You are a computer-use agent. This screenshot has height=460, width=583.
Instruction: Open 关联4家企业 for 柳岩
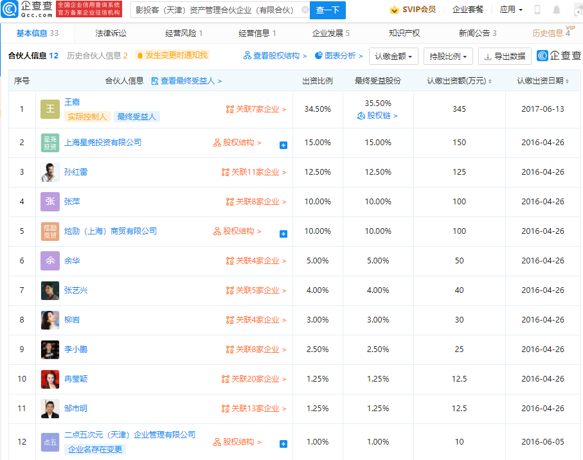tap(256, 320)
